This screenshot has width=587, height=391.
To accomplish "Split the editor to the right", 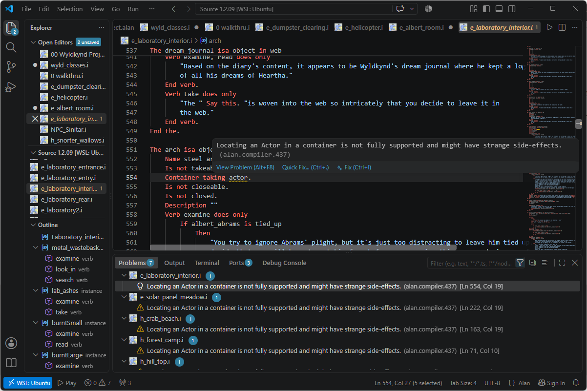I will [562, 27].
